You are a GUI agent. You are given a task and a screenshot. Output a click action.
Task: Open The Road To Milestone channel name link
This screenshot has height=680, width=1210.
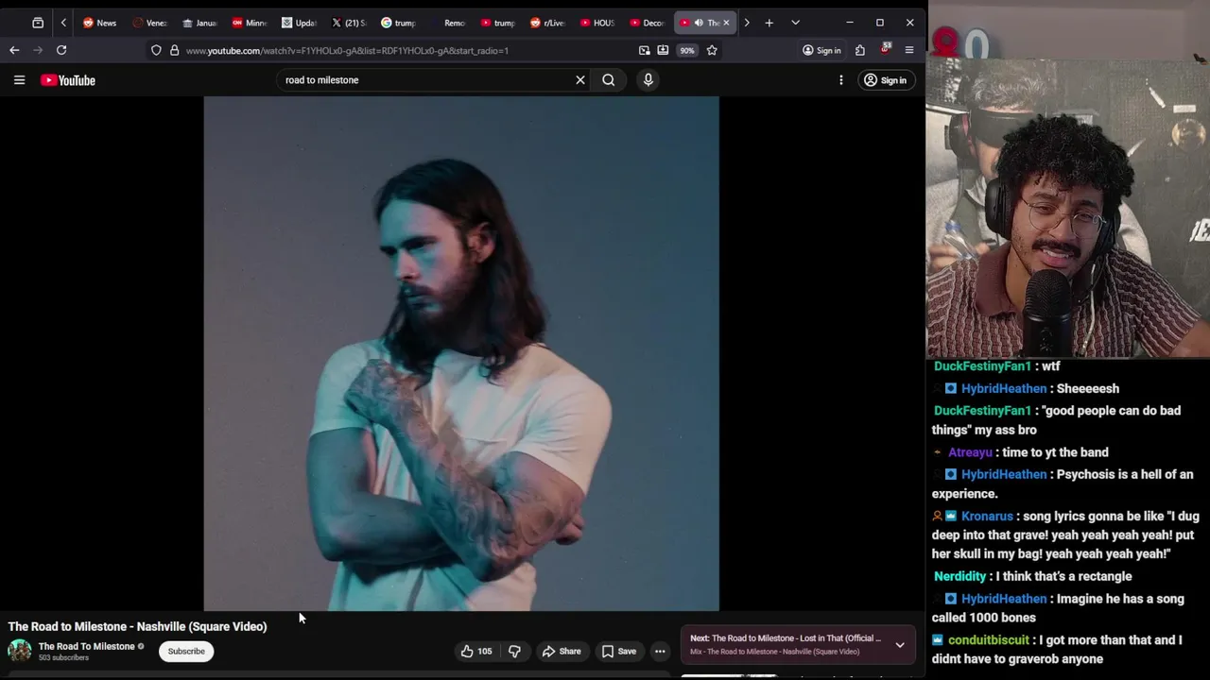[86, 646]
